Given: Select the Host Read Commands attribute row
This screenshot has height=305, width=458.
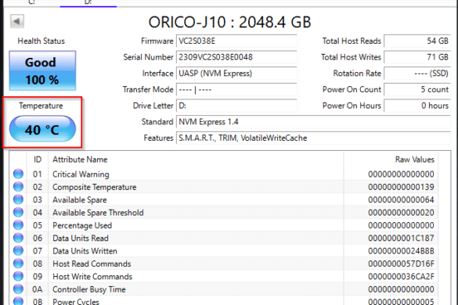Looking at the screenshot, I should point(223,264).
